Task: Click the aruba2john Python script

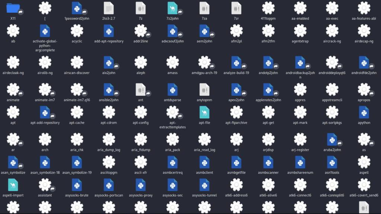Action: (332, 139)
